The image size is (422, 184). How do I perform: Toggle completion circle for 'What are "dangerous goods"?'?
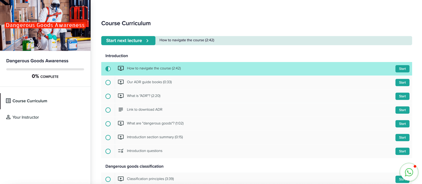tap(108, 124)
